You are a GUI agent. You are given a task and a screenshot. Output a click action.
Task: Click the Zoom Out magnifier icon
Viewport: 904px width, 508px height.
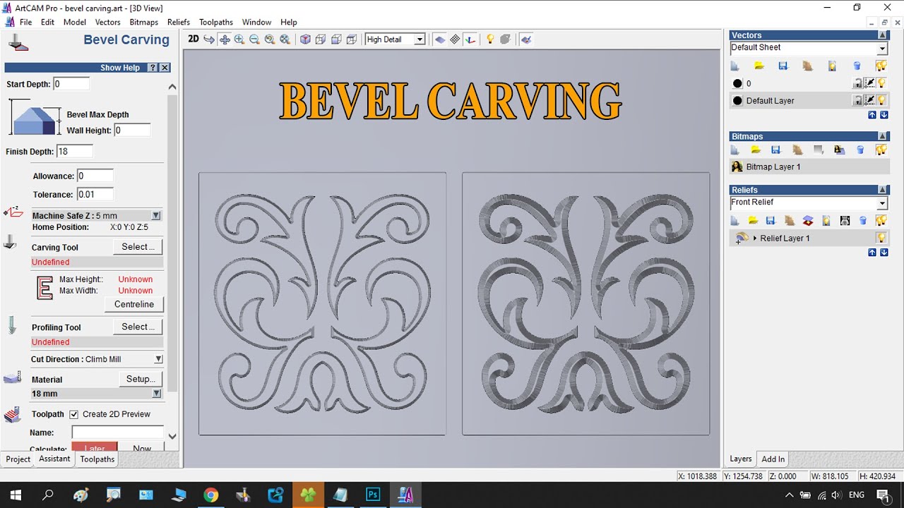coord(254,40)
